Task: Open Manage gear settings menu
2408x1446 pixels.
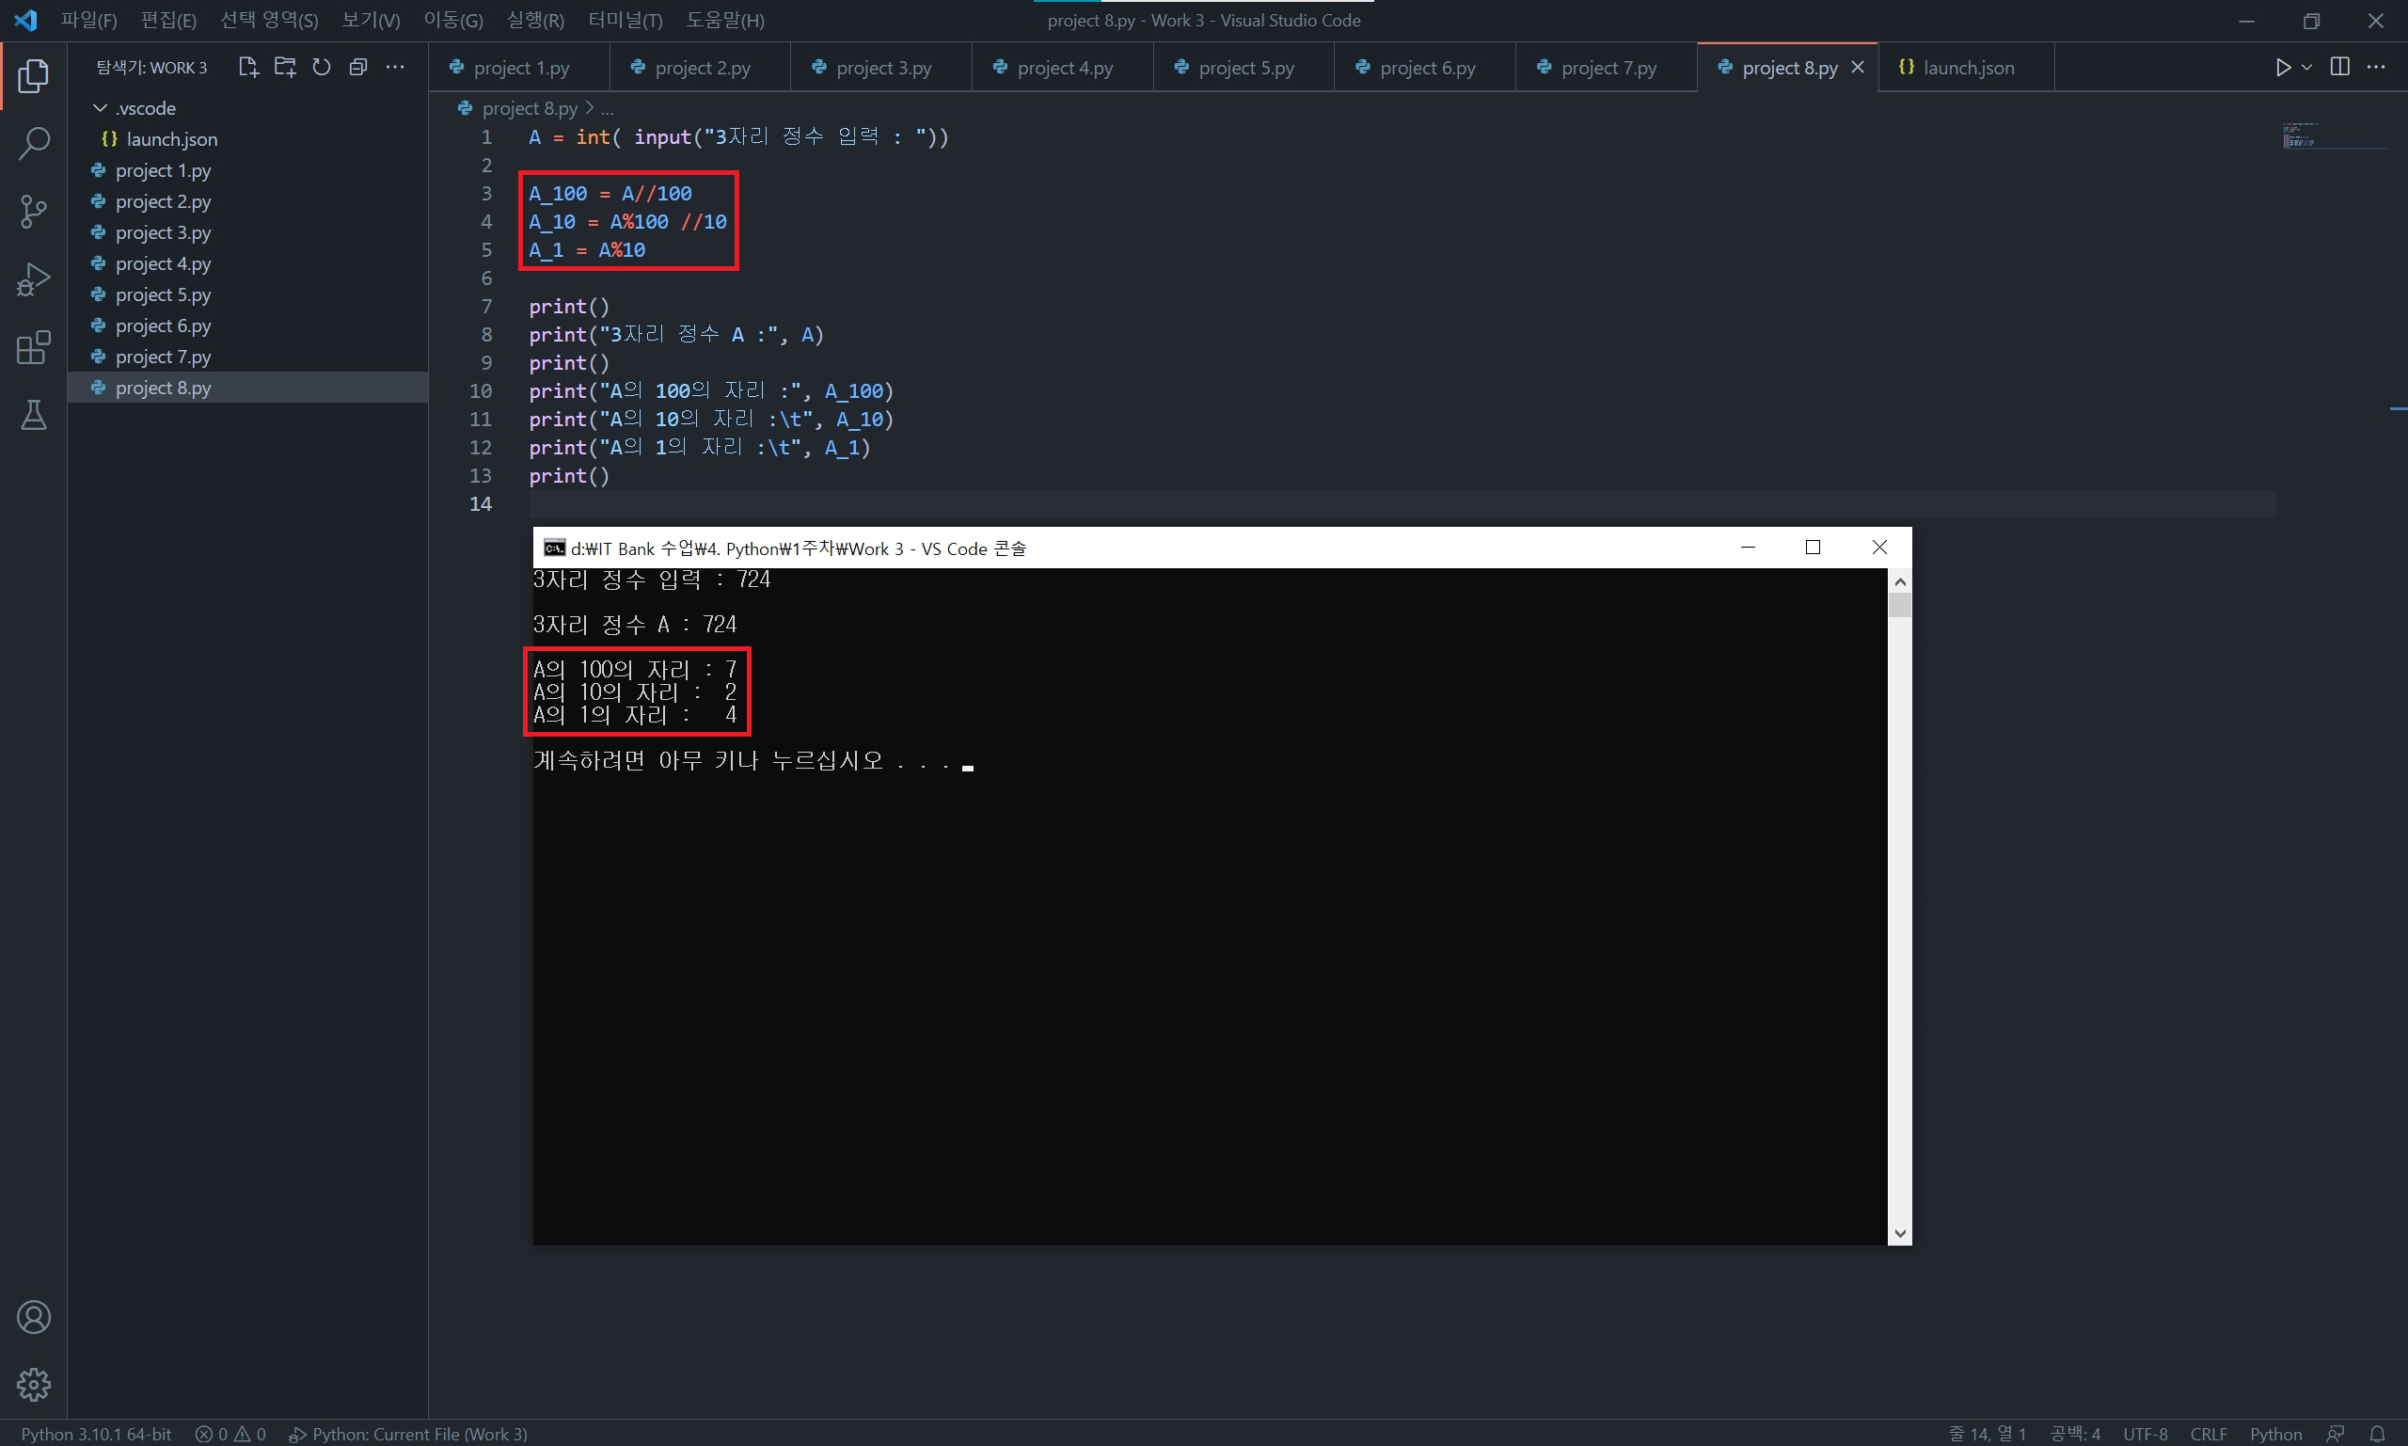Action: 33,1385
